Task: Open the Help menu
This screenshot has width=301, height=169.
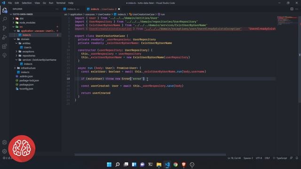Action: tap(71, 3)
